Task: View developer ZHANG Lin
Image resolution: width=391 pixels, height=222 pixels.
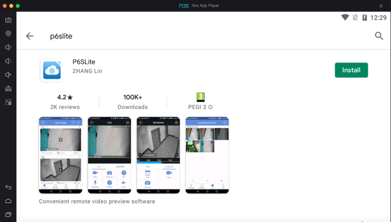Action: tap(87, 71)
